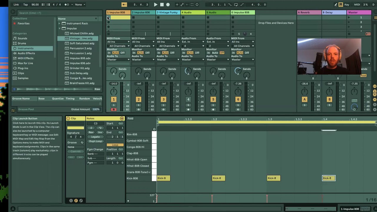Click the Play button in transport
This screenshot has height=212, width=377.
[156, 4]
